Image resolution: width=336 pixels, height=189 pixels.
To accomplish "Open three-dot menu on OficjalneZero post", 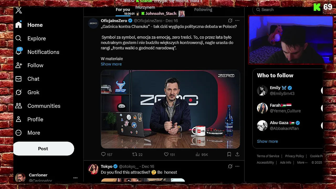I will click(x=237, y=20).
